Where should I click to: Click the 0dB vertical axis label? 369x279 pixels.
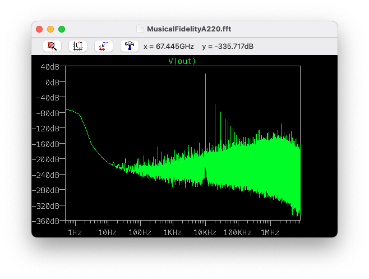tap(52, 83)
